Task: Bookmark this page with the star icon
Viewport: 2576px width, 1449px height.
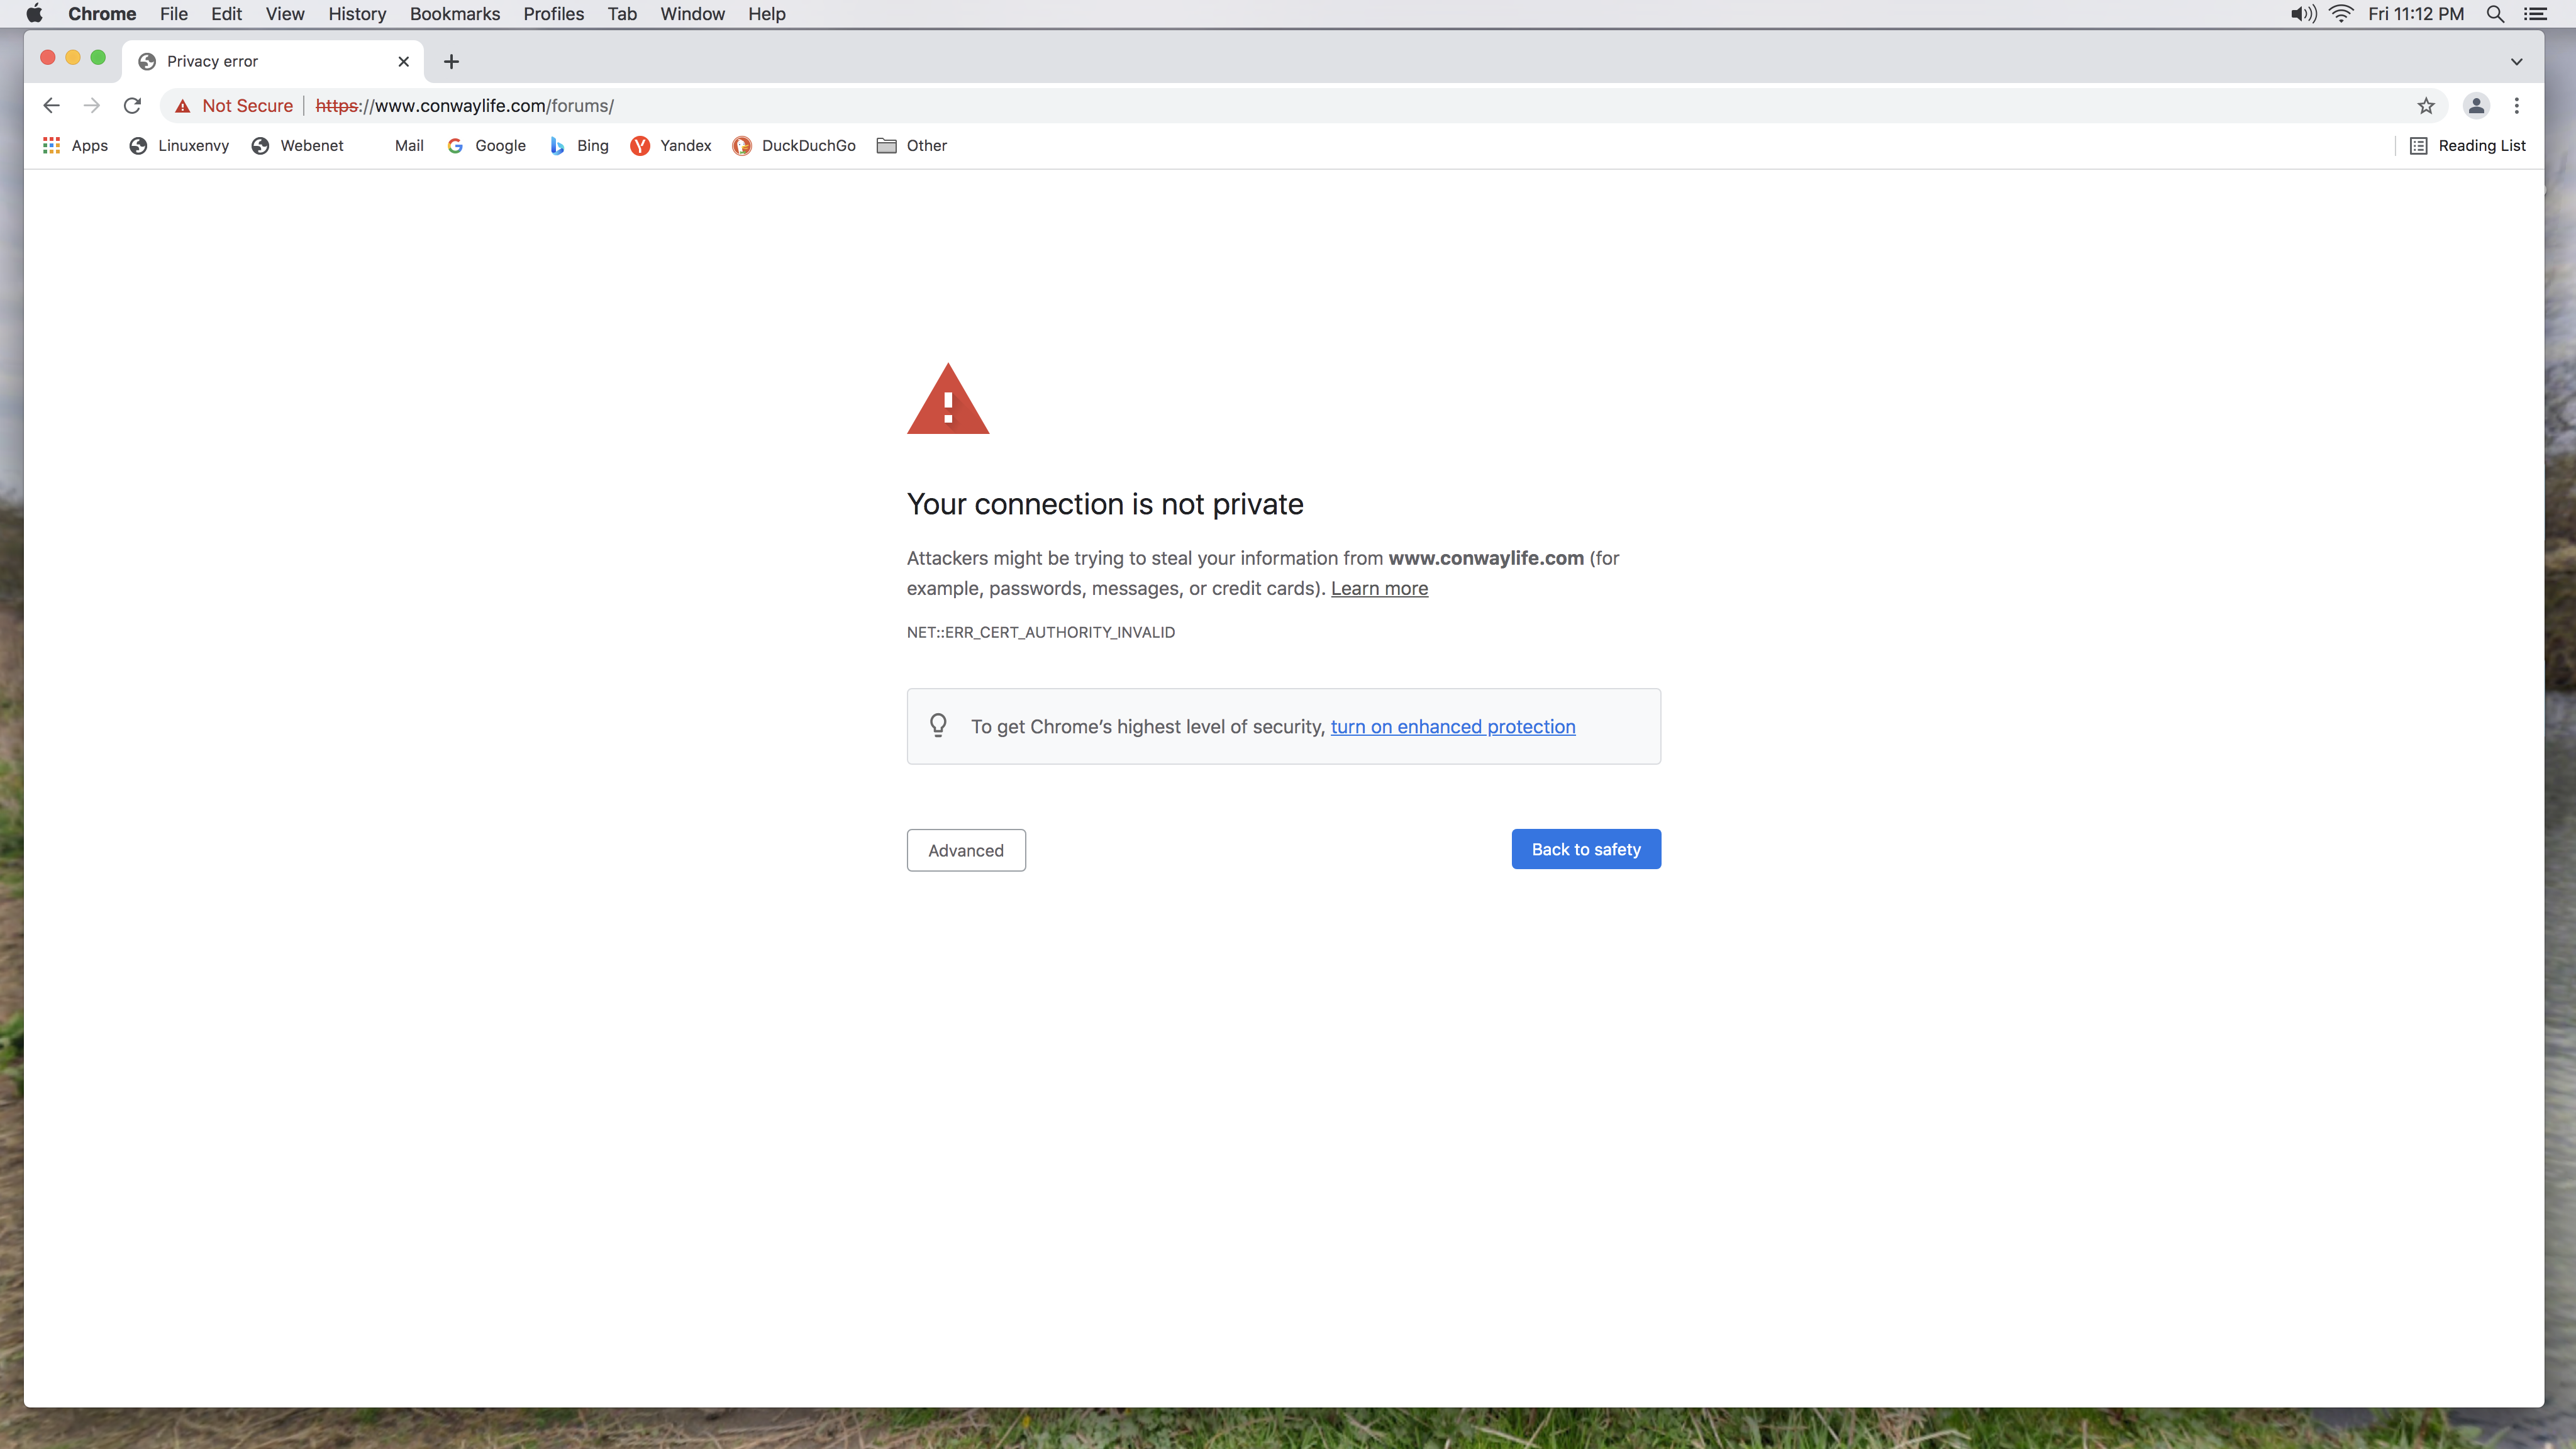Action: coord(2426,106)
